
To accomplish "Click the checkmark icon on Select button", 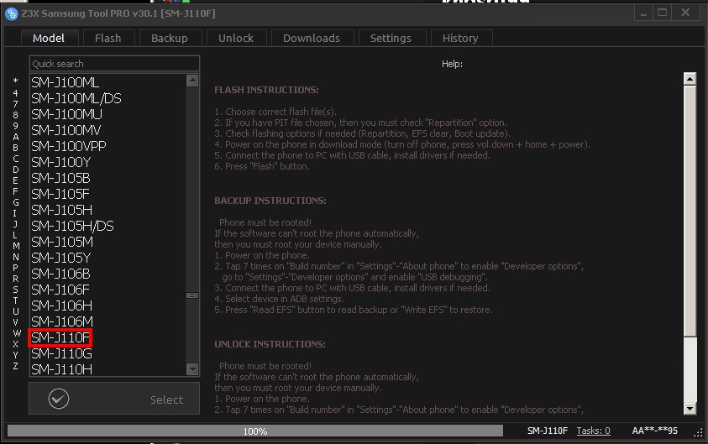I will click(x=59, y=399).
